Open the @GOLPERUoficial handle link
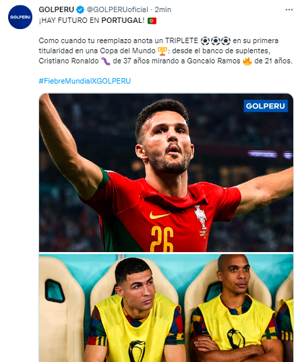 tap(117, 9)
